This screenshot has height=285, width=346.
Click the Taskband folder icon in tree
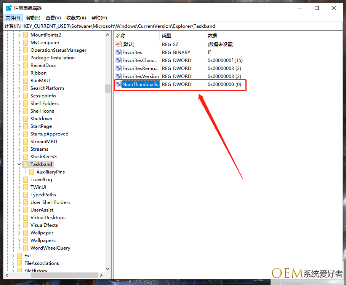26,164
